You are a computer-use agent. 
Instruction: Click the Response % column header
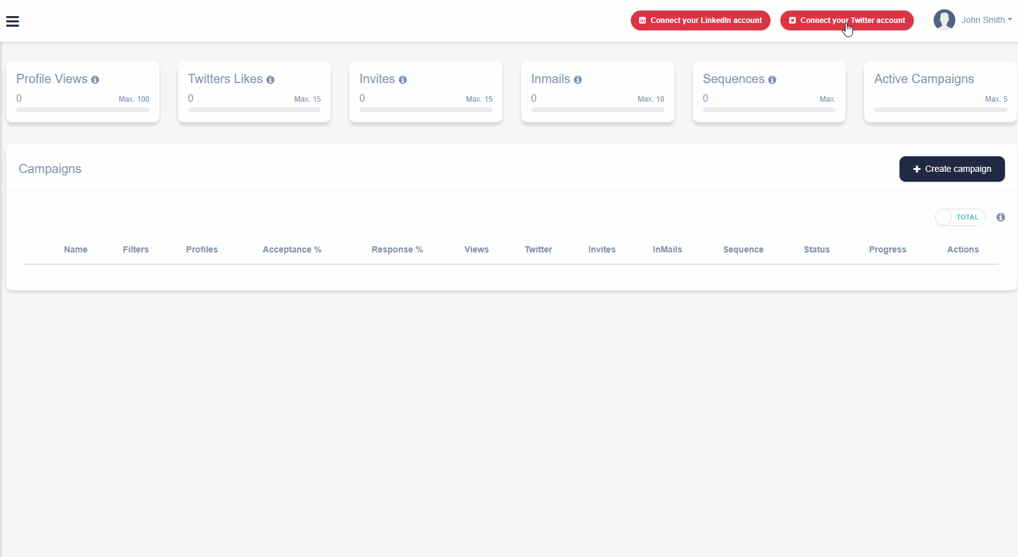click(x=397, y=249)
